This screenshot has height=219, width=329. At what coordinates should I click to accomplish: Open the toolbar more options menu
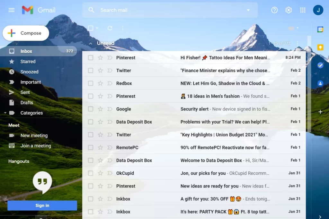pos(122,28)
